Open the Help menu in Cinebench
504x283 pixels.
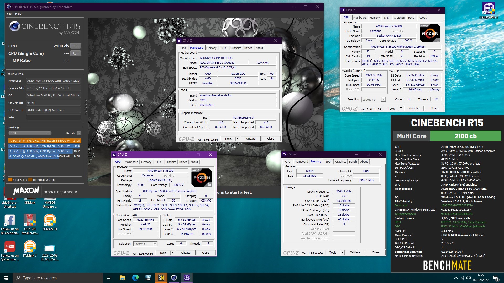tap(18, 14)
